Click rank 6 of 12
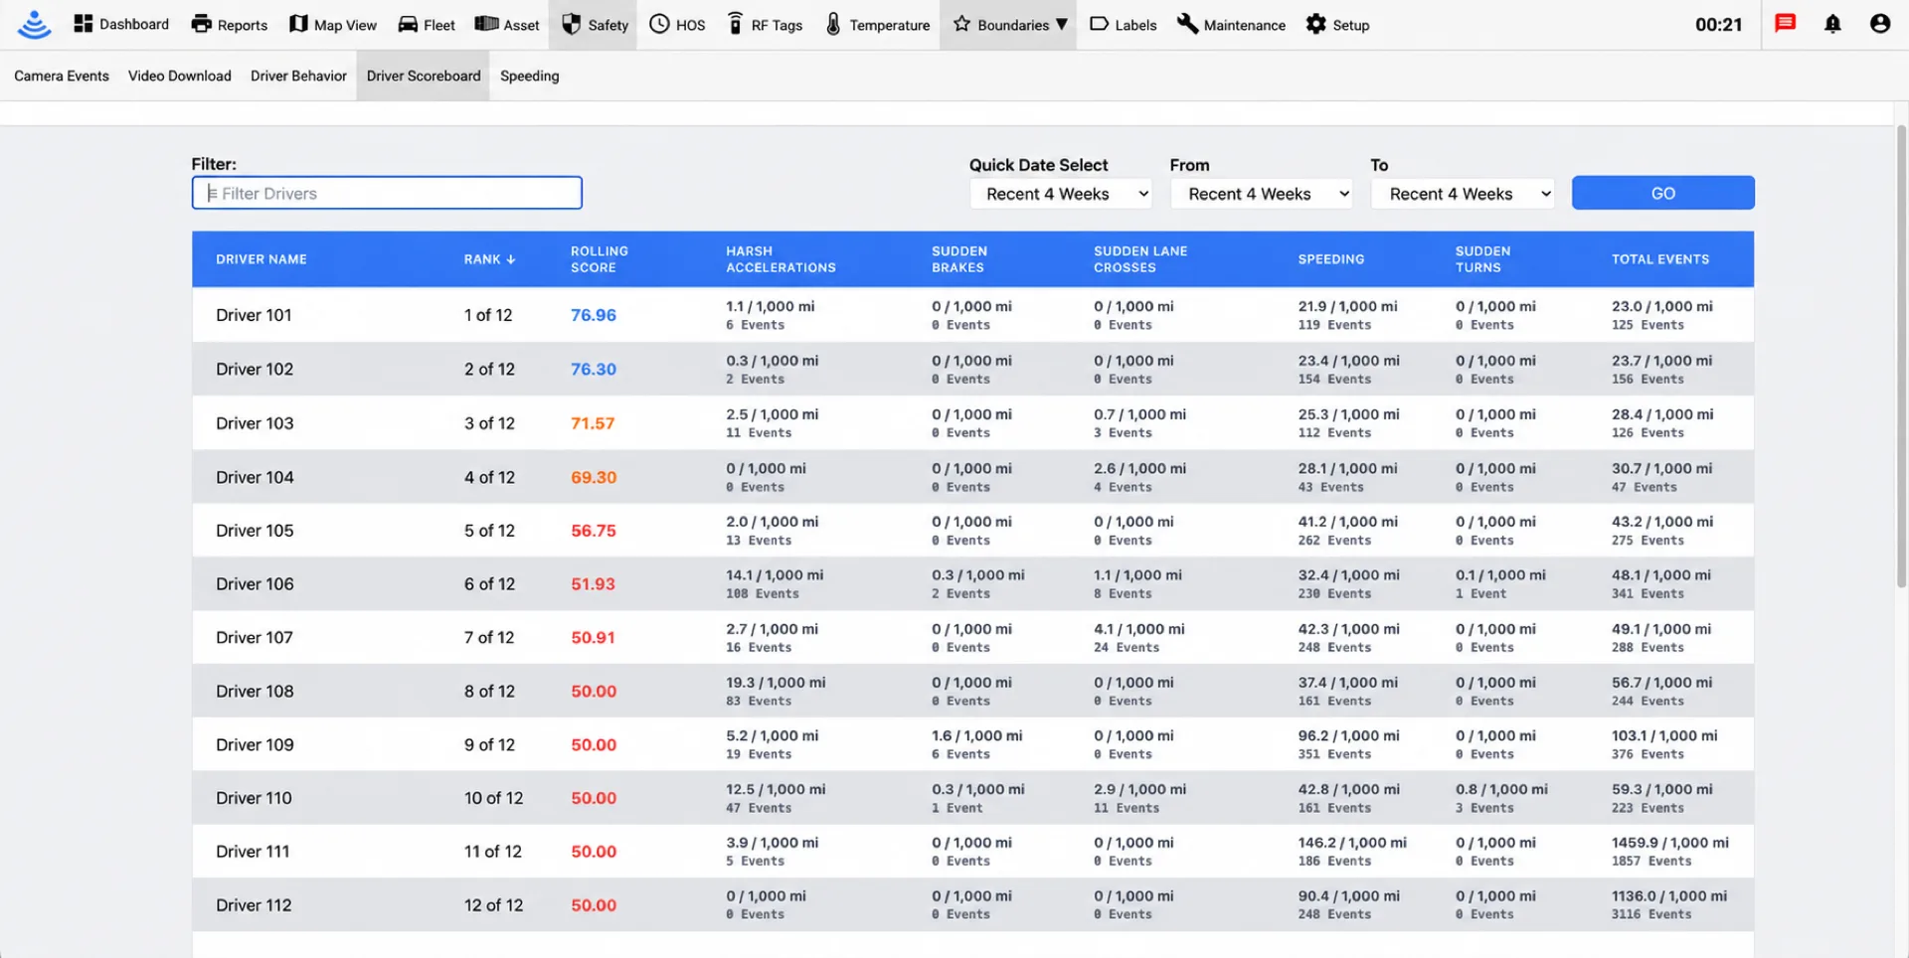The width and height of the screenshot is (1909, 958). [x=489, y=584]
